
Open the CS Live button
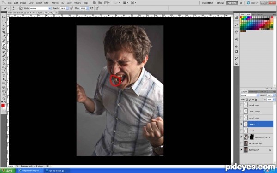click(x=253, y=3)
